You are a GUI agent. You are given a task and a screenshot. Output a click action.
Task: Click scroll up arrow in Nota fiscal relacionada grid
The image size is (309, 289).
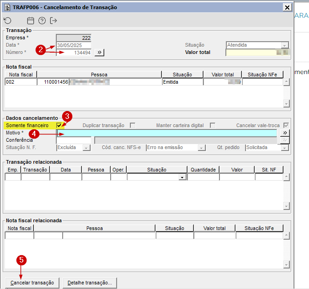(286, 235)
